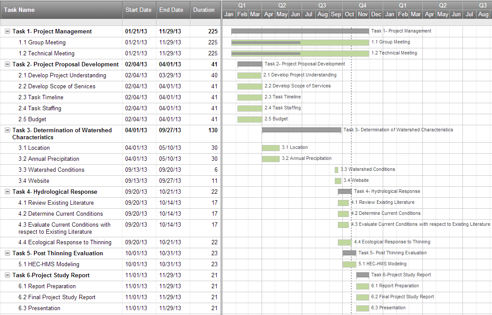
Task: Select the 1.1 Group Meeting row
Action: [x=111, y=42]
